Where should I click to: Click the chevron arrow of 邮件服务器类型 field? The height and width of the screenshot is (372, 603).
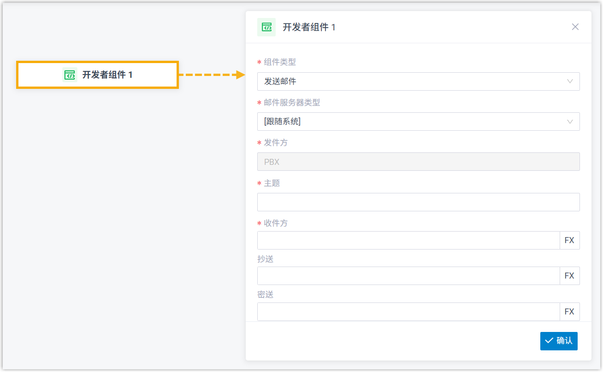[x=570, y=122]
